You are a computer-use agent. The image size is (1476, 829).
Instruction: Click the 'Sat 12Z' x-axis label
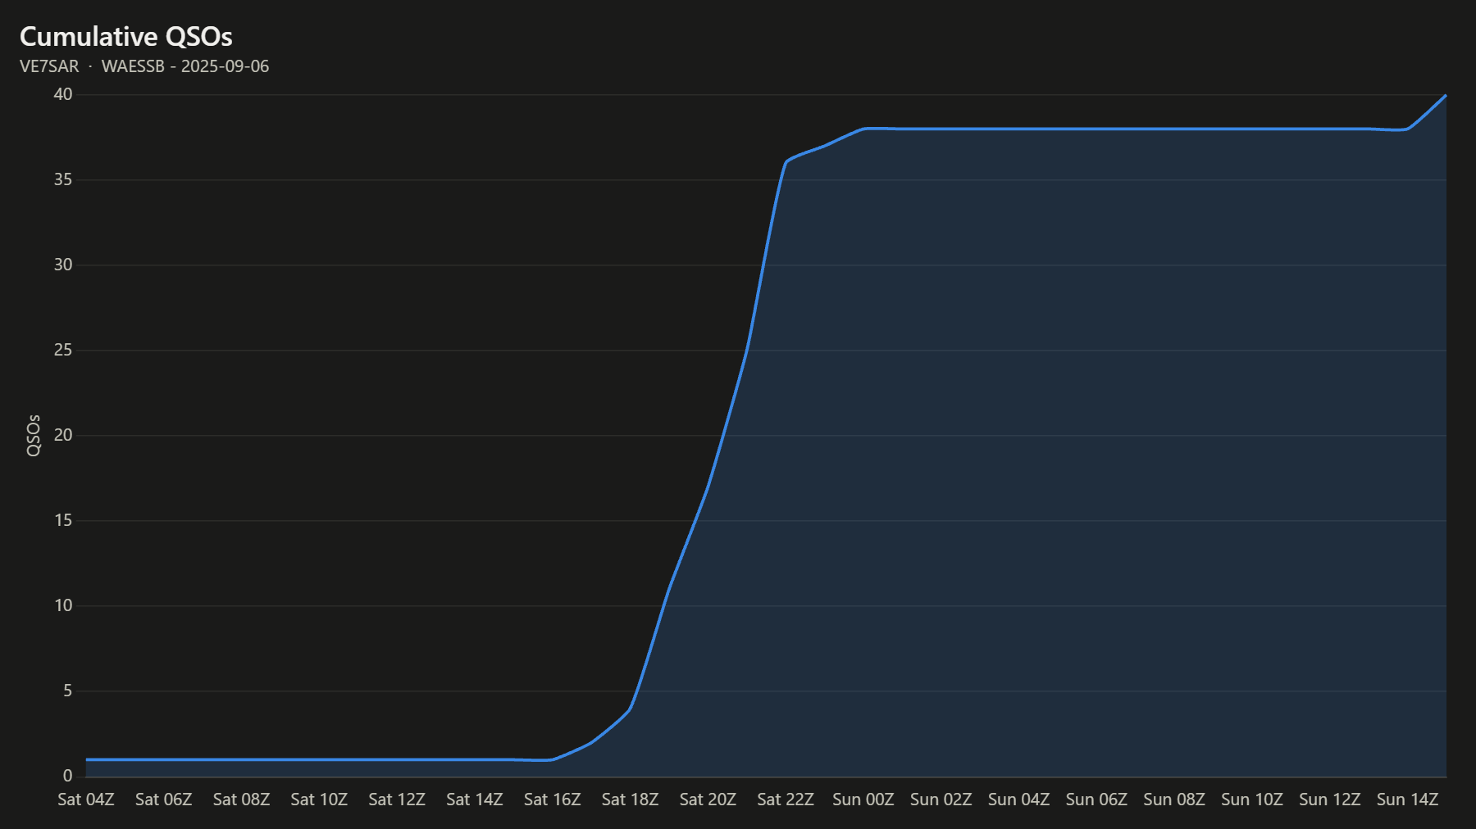click(x=397, y=800)
